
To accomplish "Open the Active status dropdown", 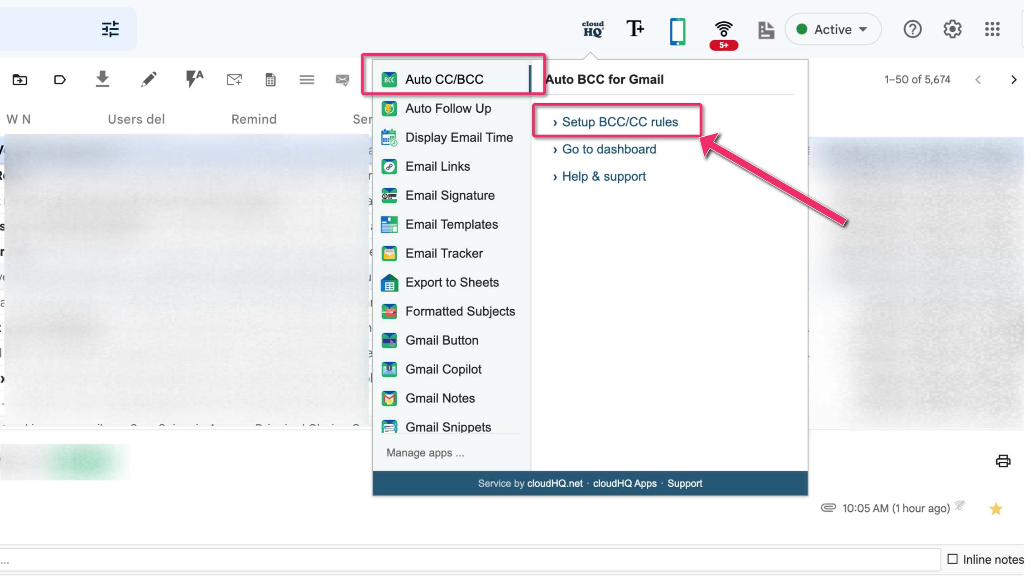I will point(833,29).
